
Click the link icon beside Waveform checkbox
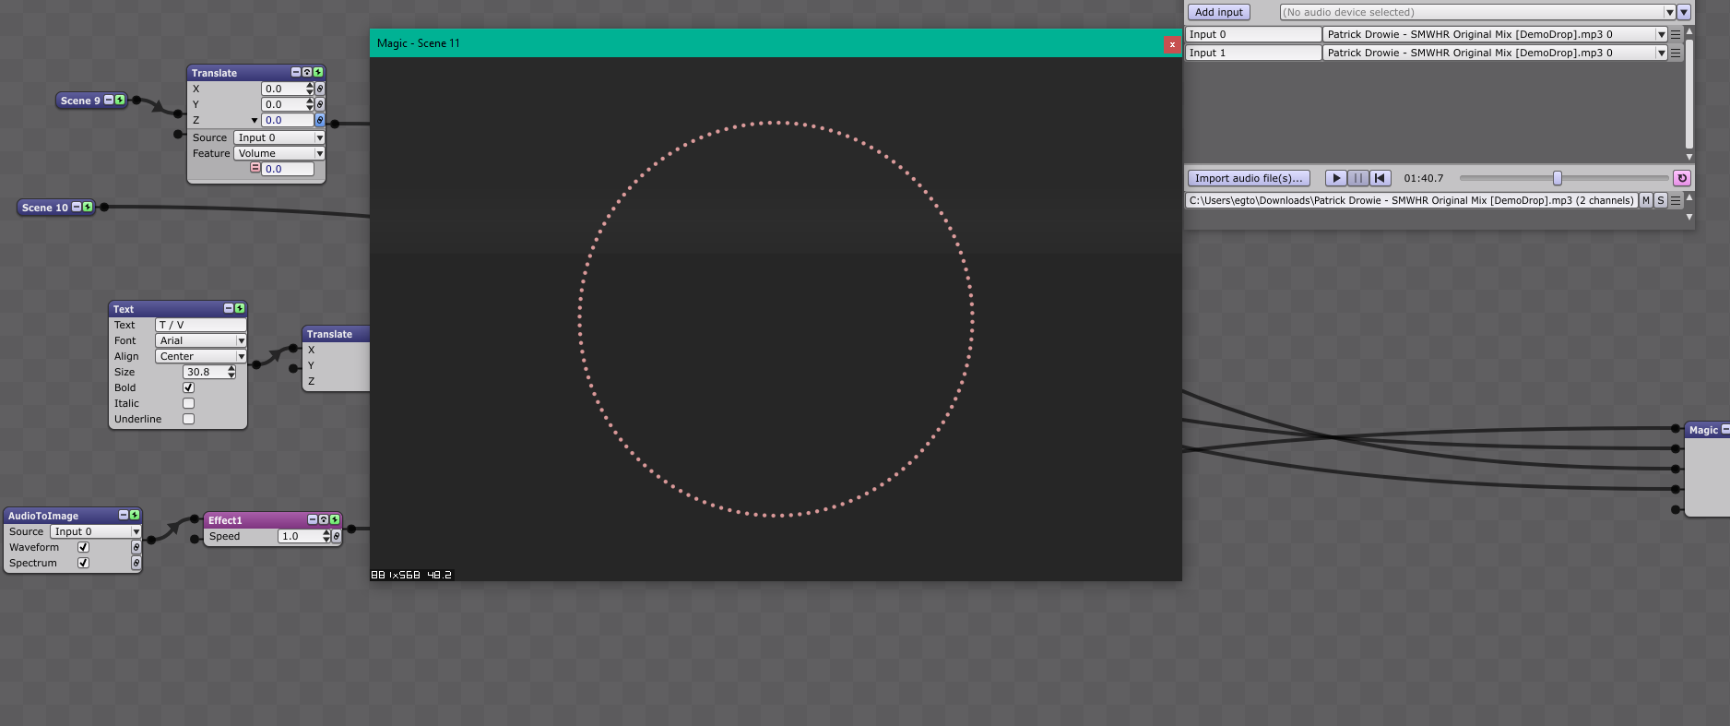point(136,547)
